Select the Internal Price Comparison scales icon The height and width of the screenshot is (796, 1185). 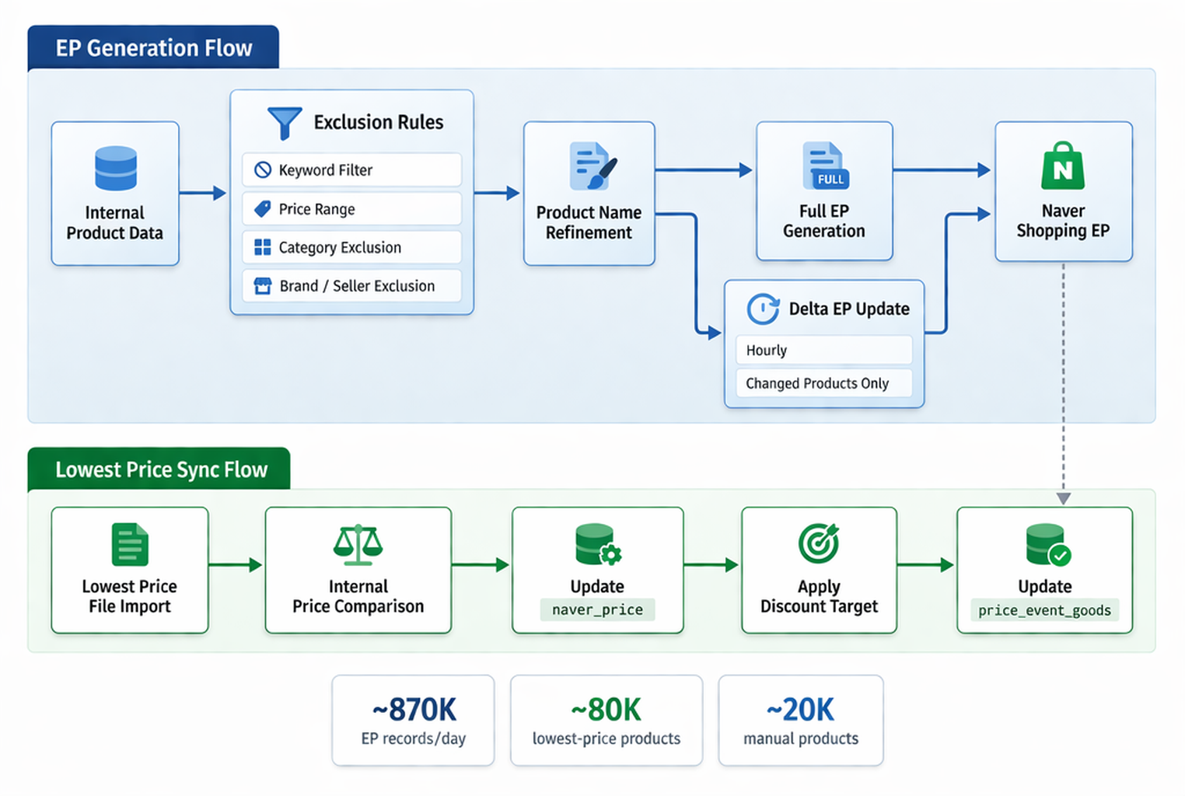pyautogui.click(x=358, y=544)
